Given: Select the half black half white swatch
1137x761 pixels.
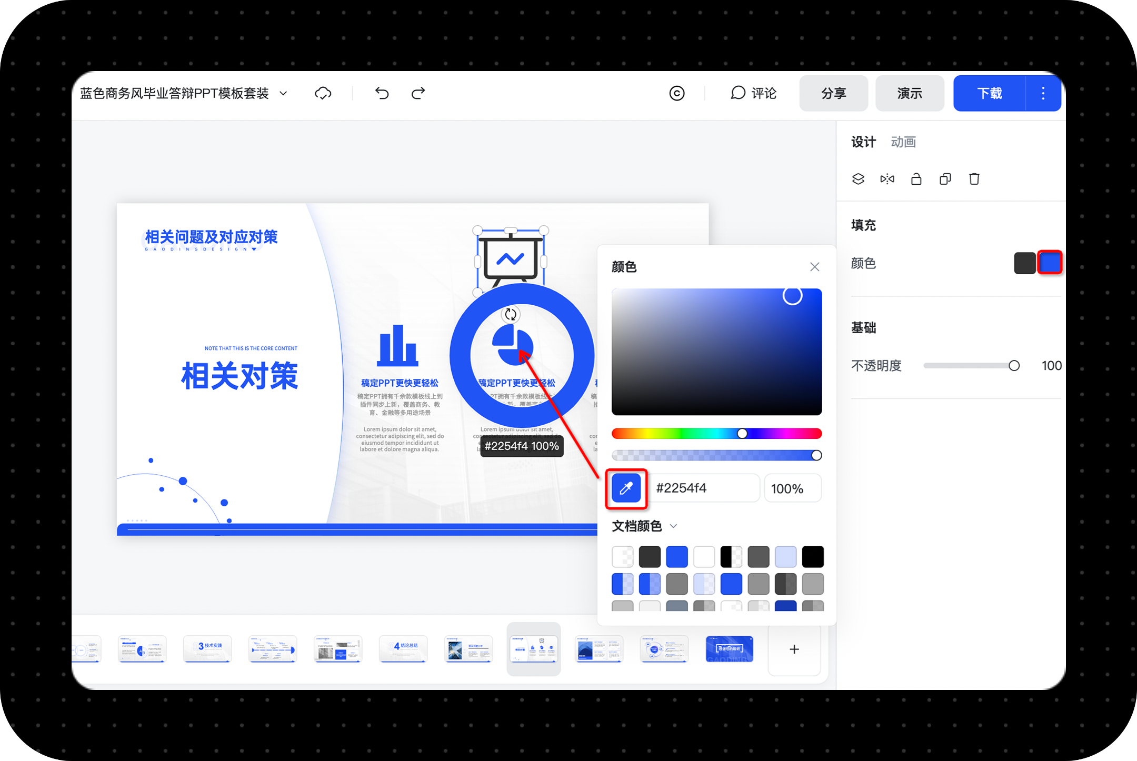Looking at the screenshot, I should (731, 557).
